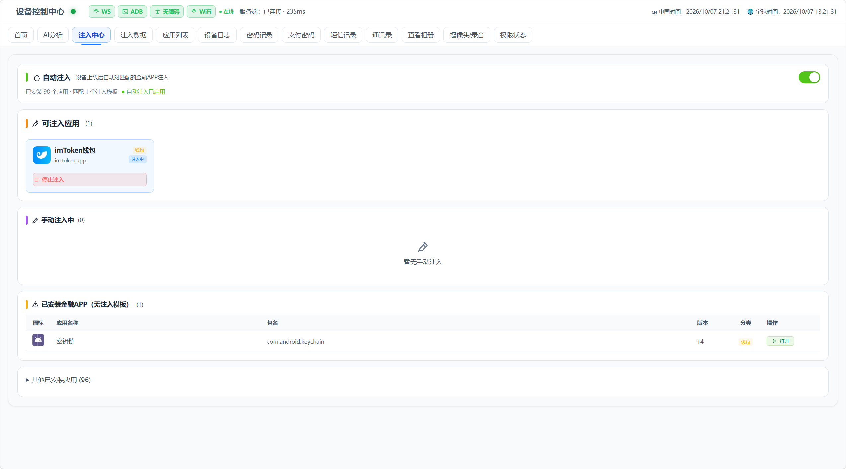This screenshot has width=846, height=469.
Task: Click the 无障碍 accessibility status chip
Action: point(167,12)
